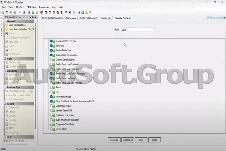Open the Preferences menu
This screenshot has width=226, height=151.
point(44,7)
